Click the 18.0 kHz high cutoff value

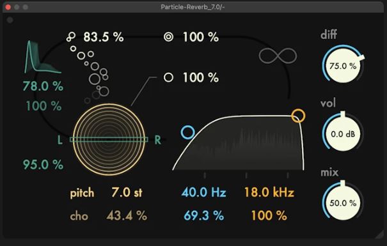(269, 192)
